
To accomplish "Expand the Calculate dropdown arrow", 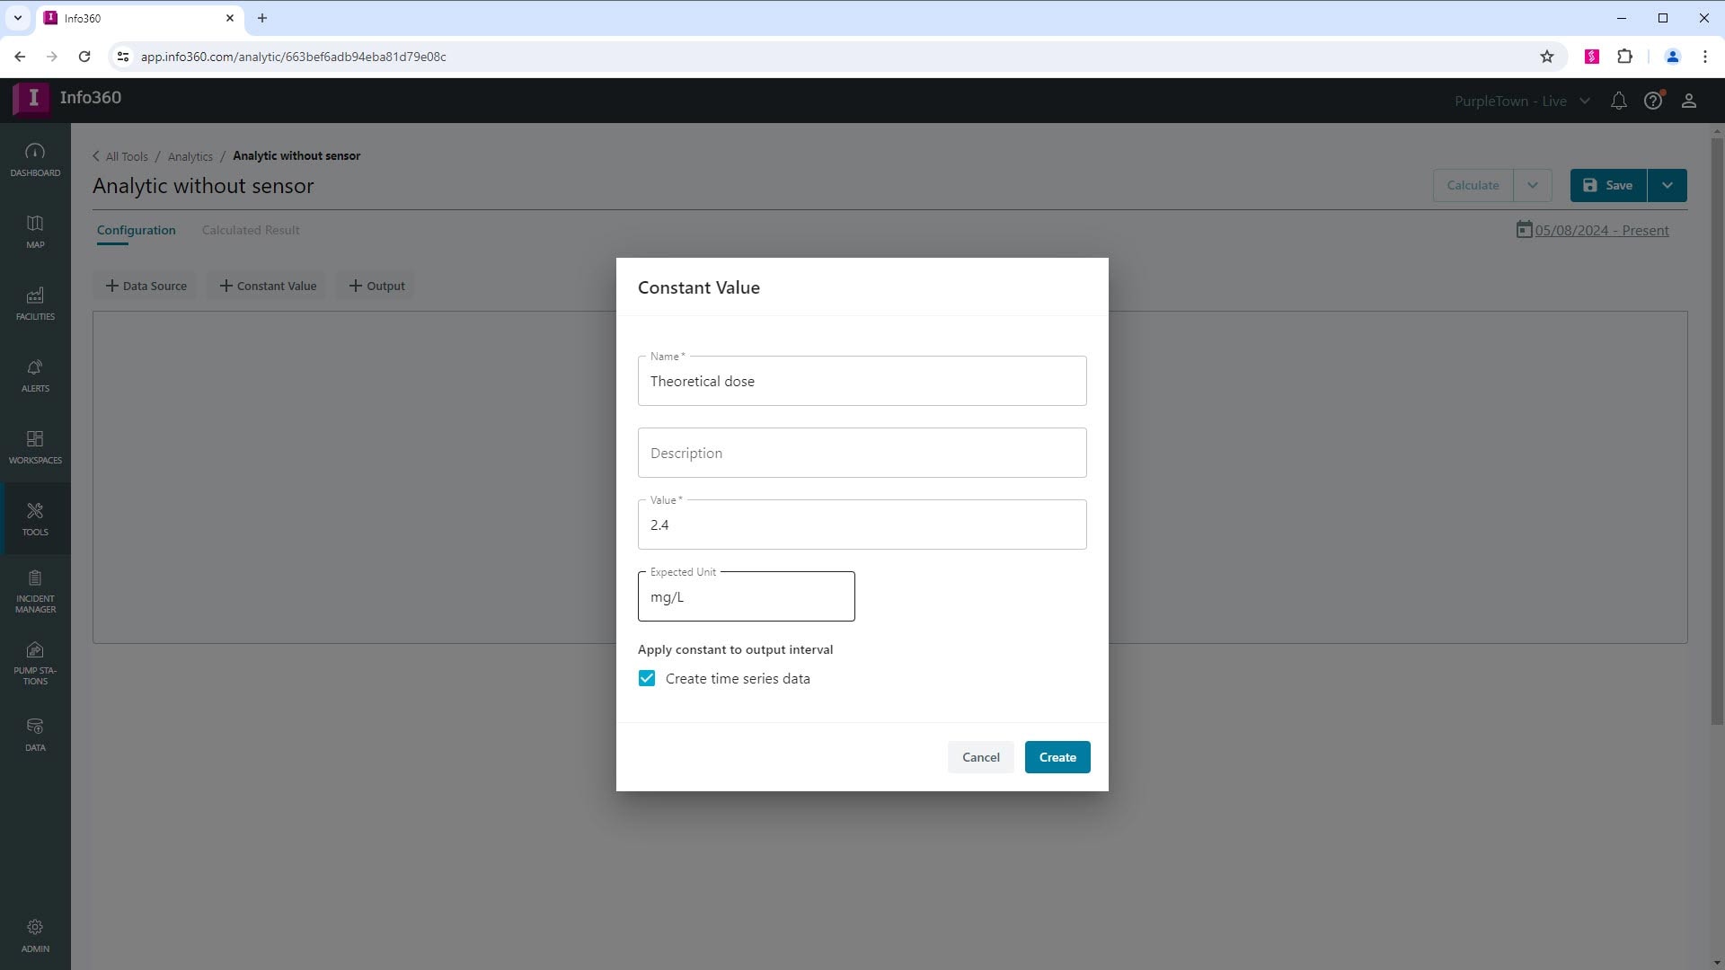I will [x=1533, y=186].
